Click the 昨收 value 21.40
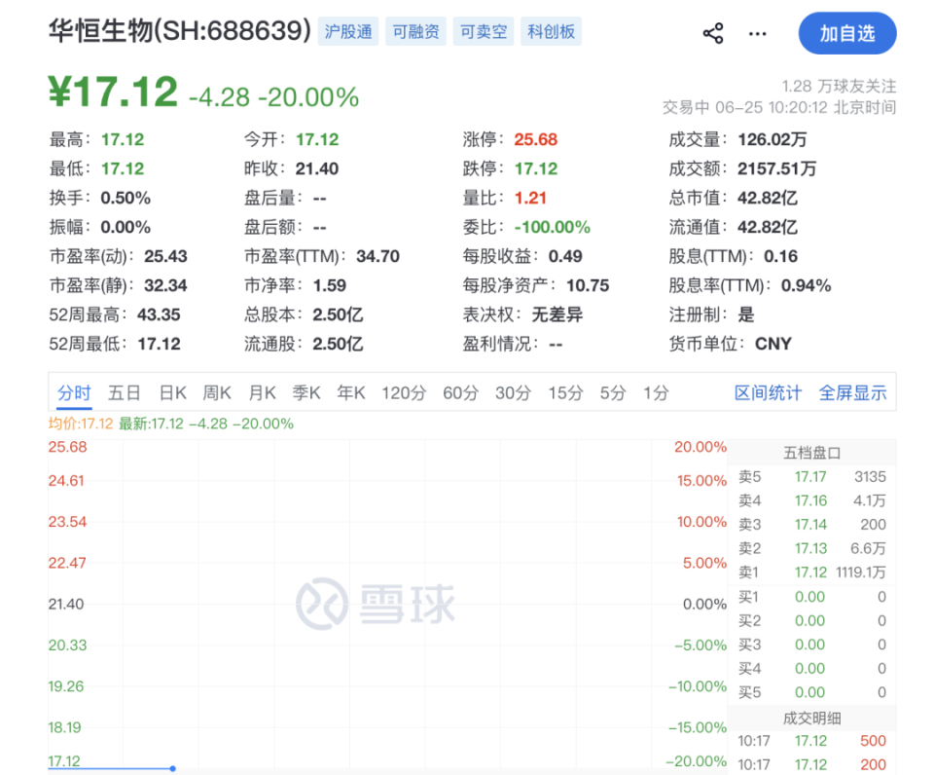This screenshot has width=934, height=775. (317, 168)
